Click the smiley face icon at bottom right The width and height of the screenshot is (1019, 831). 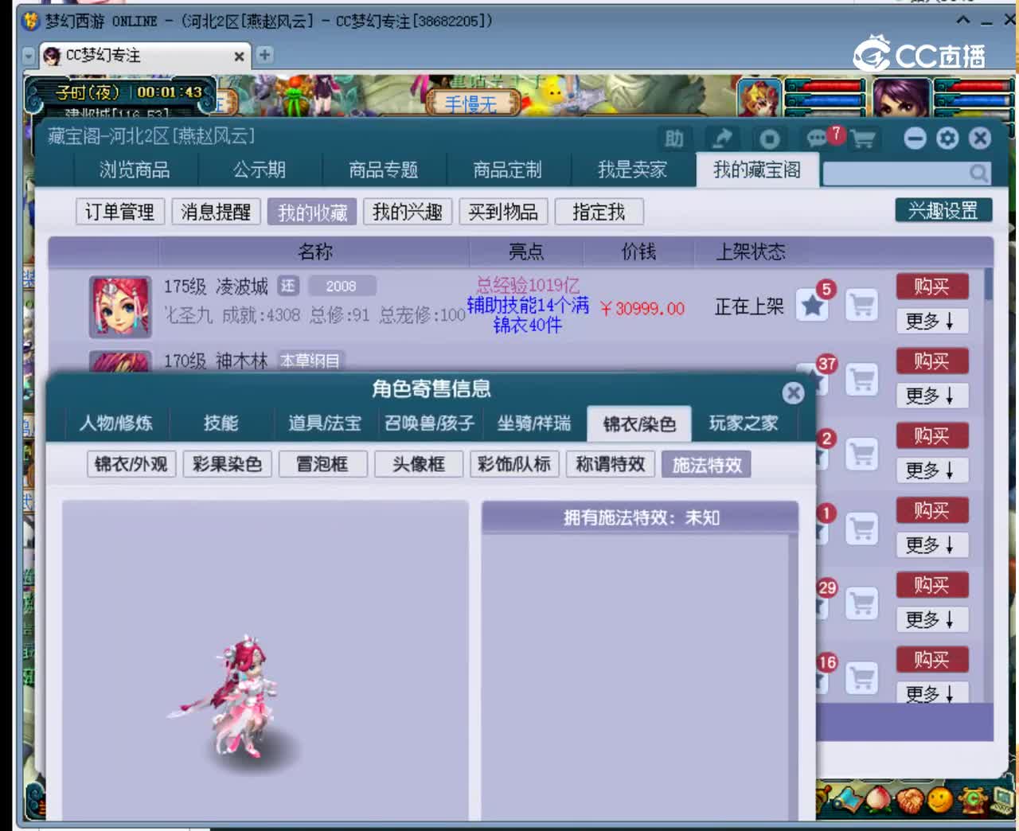(x=940, y=798)
